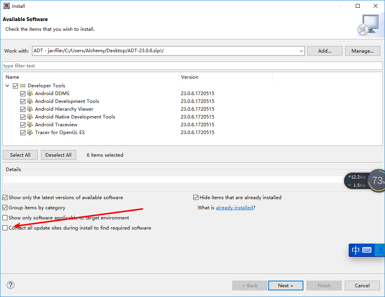Click the Developer Tools category icon
The width and height of the screenshot is (385, 297).
(23, 85)
